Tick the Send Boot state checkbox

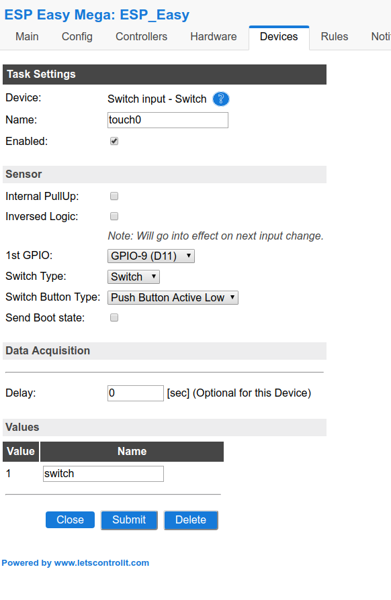pyautogui.click(x=114, y=317)
